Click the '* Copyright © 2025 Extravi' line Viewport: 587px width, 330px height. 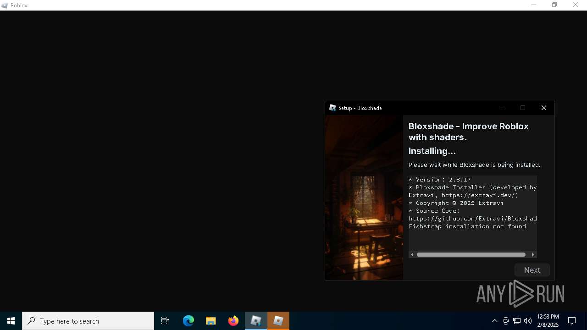coord(456,203)
